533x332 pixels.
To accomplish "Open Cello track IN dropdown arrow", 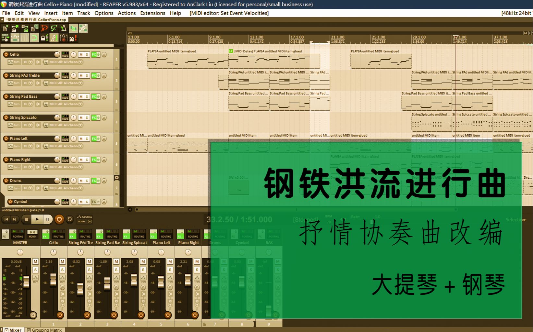I will tap(31, 62).
